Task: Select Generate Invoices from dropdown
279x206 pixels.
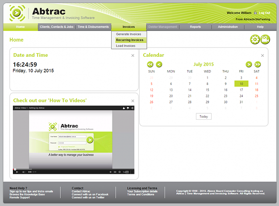Action: coord(129,34)
